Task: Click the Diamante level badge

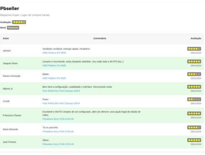Action: (x=13, y=28)
